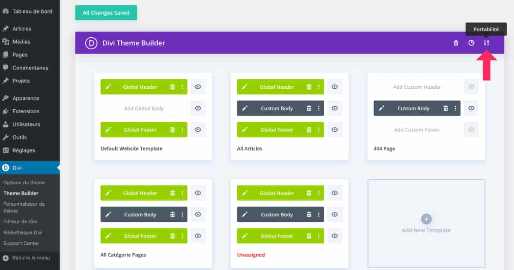This screenshot has width=514, height=270.
Task: Open the options menu for All Catégorie Pages Global Header
Action: [182, 193]
